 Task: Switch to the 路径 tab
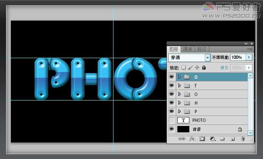click(x=202, y=49)
